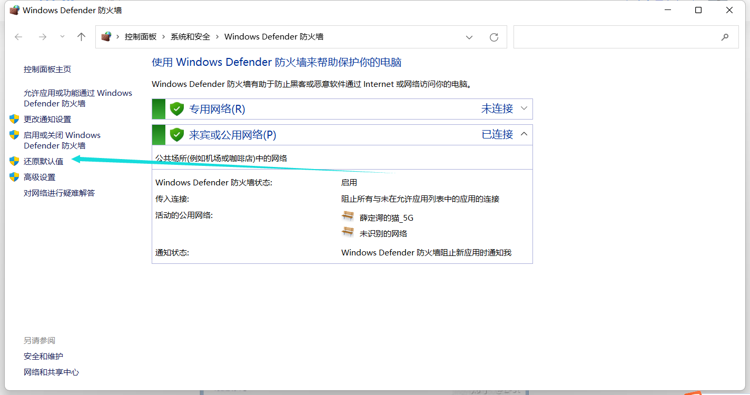Click the 未连接 status text
This screenshot has width=750, height=395.
[497, 108]
